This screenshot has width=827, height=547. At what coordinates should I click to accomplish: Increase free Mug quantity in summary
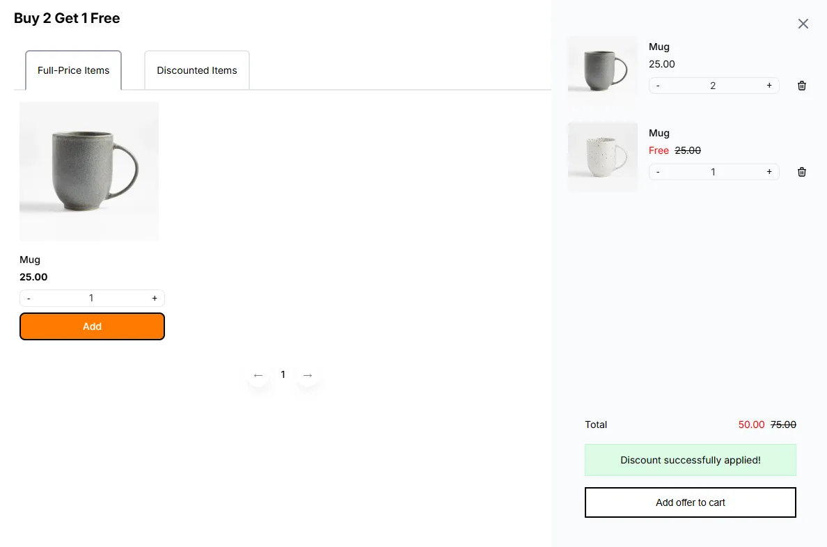tap(769, 172)
